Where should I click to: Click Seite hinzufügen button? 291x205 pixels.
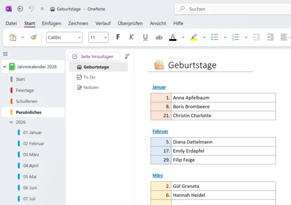tap(94, 56)
